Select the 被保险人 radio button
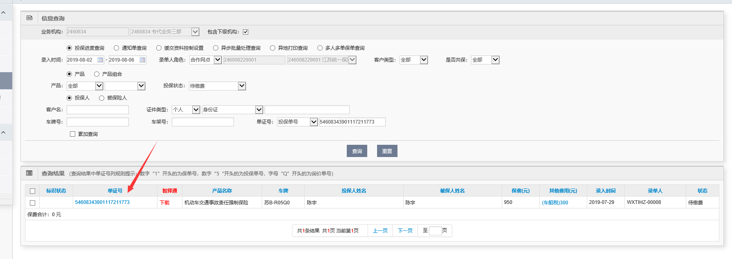The height and width of the screenshot is (259, 732). tap(102, 98)
